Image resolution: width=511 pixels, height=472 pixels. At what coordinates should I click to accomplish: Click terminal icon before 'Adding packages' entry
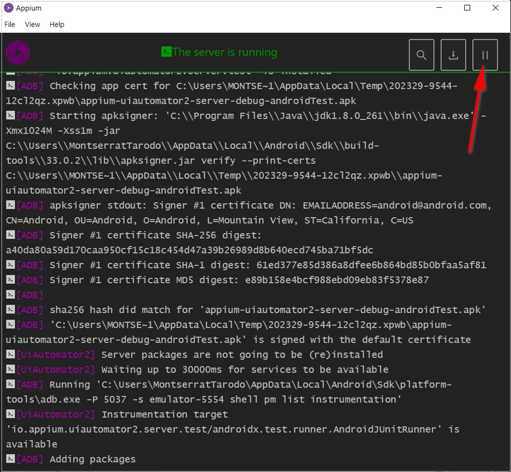(x=10, y=460)
